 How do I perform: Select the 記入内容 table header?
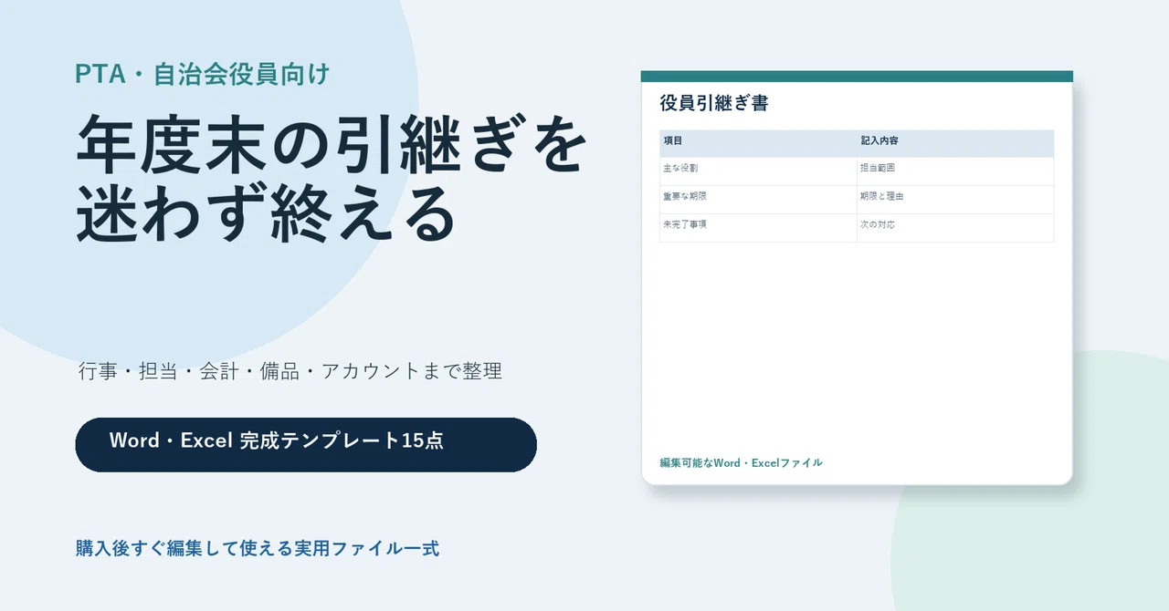pyautogui.click(x=955, y=144)
